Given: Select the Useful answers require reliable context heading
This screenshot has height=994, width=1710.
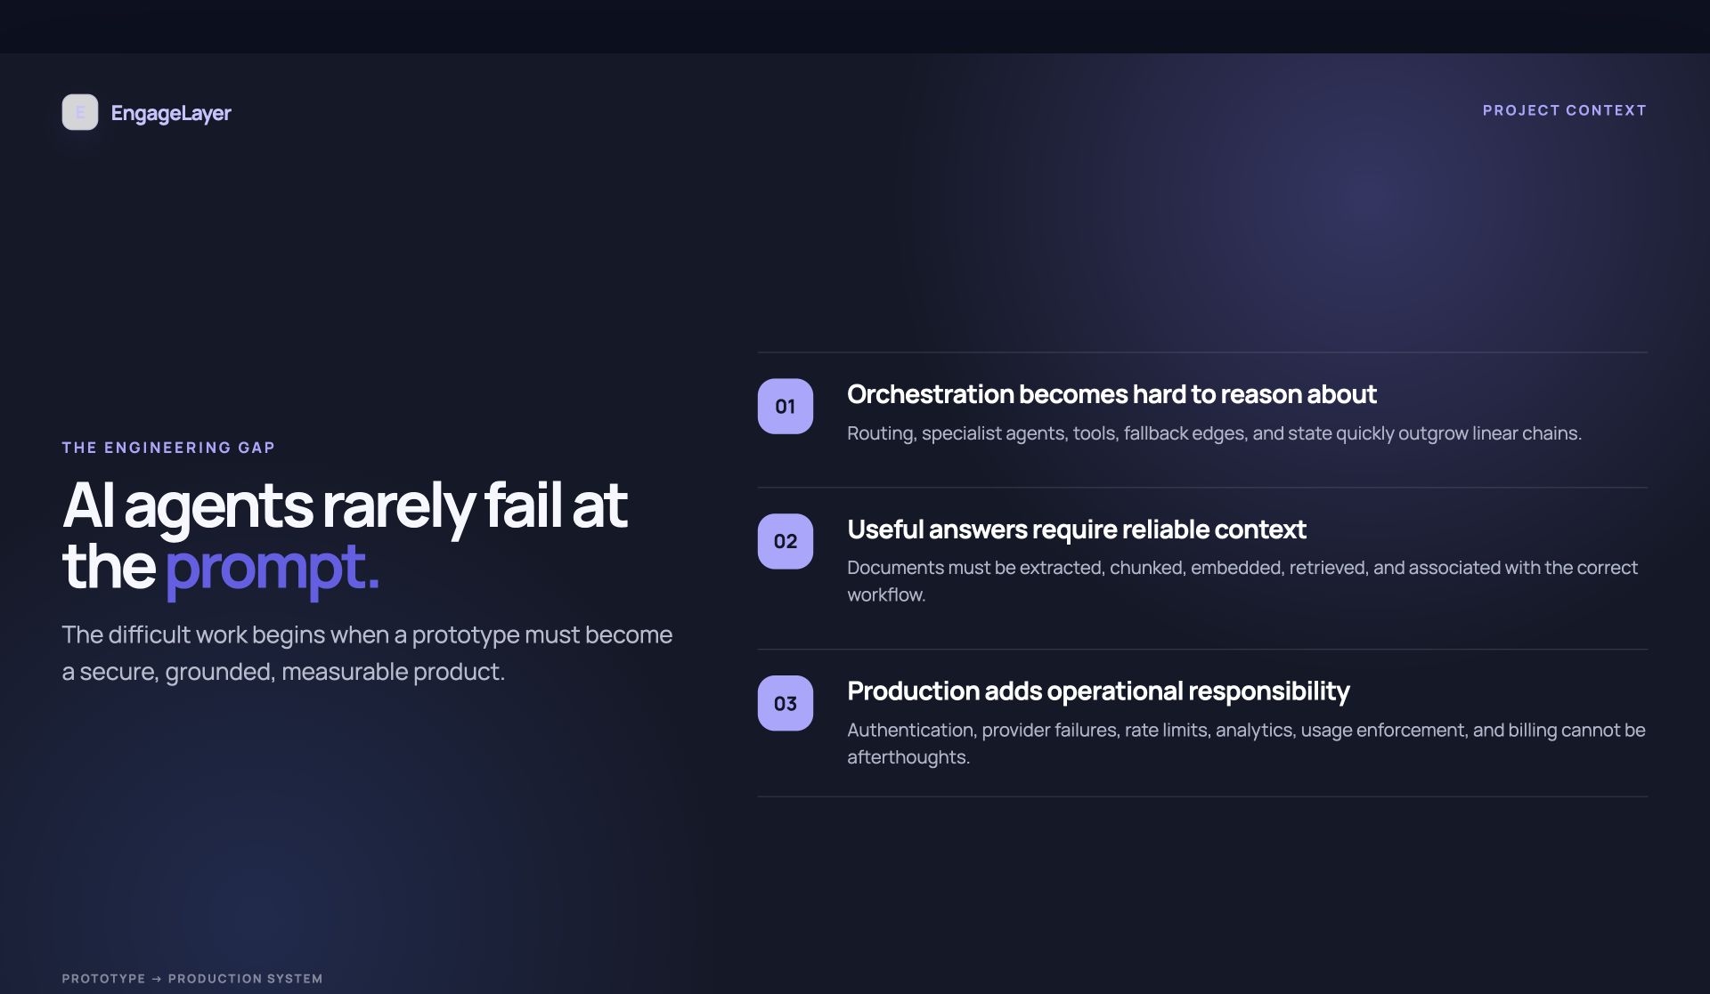Looking at the screenshot, I should [x=1076, y=529].
